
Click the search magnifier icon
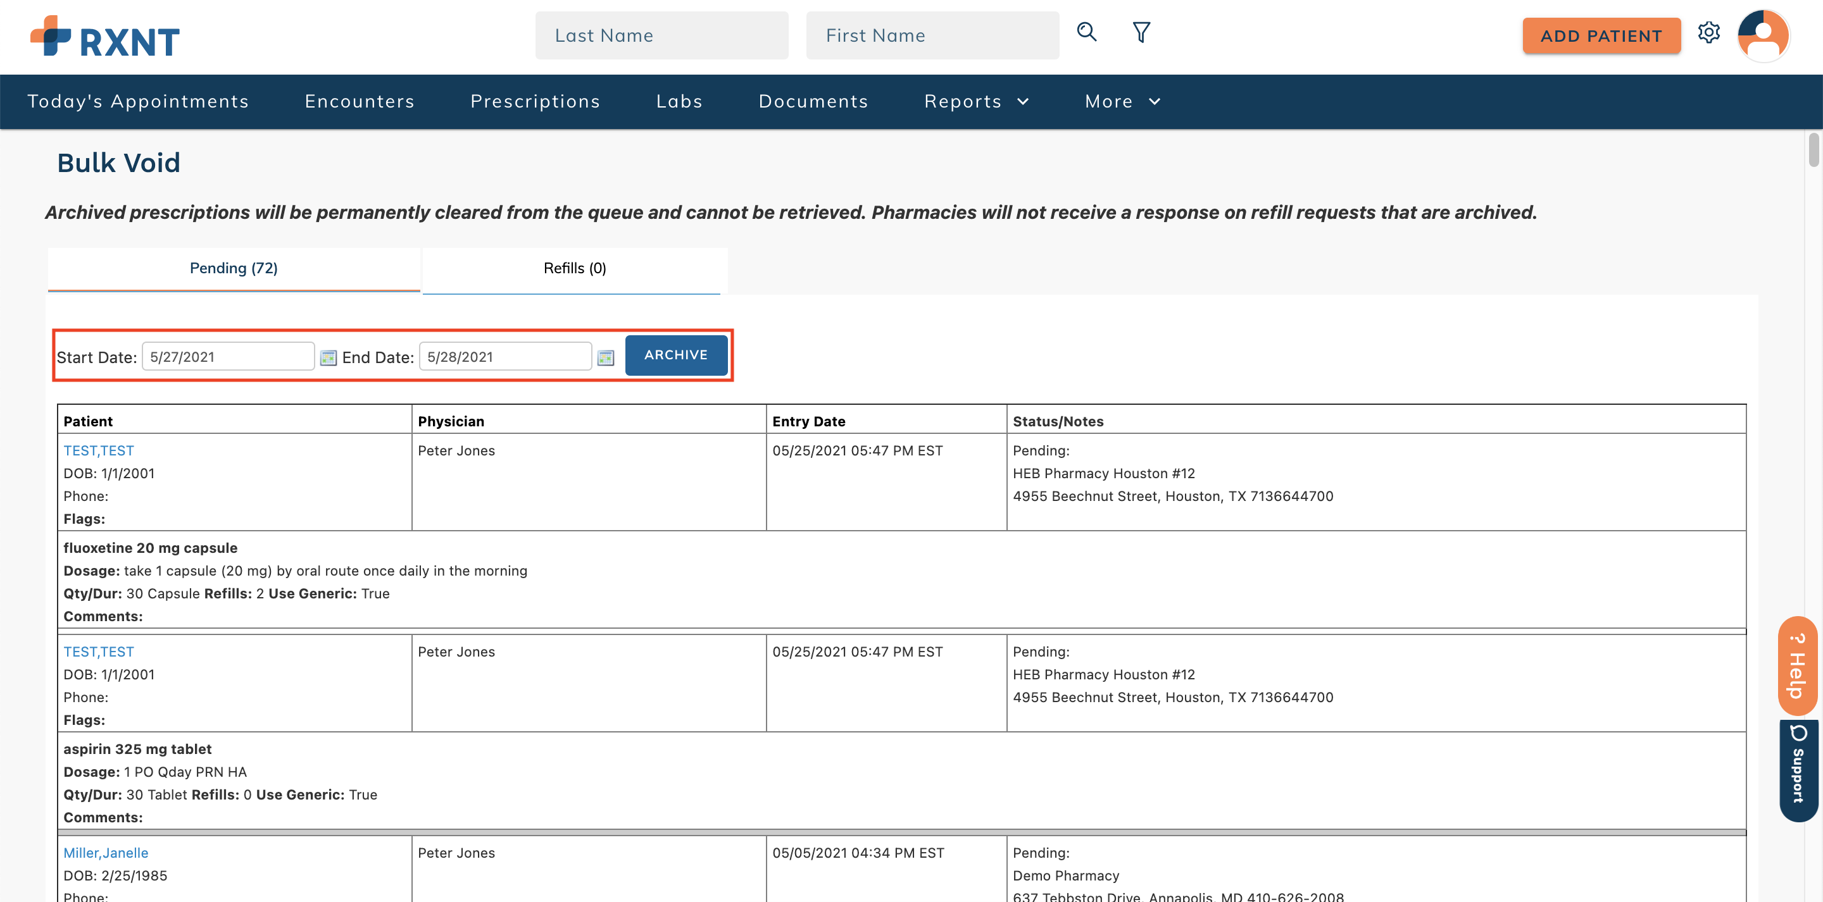1086,32
